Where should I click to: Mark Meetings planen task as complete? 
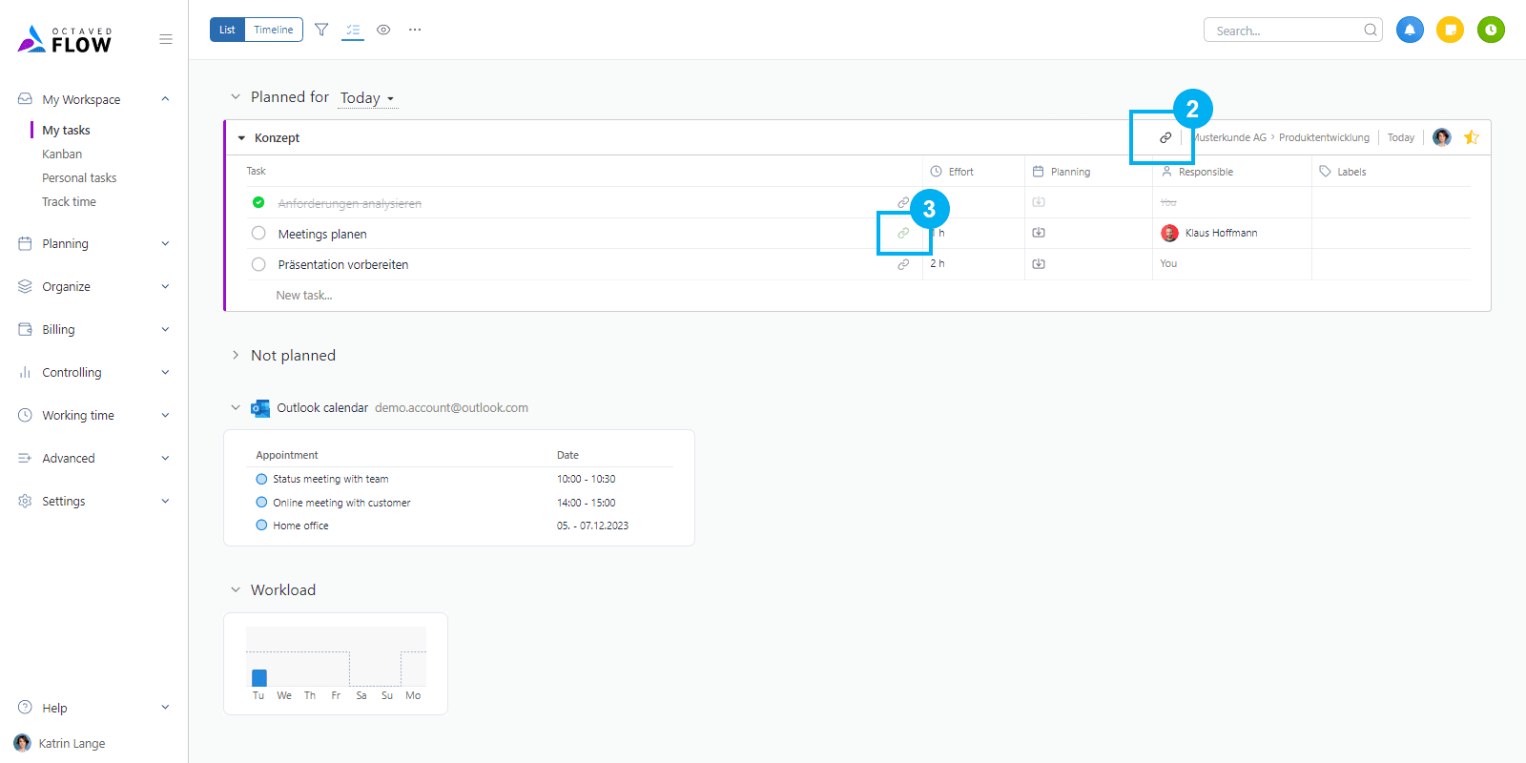tap(258, 233)
